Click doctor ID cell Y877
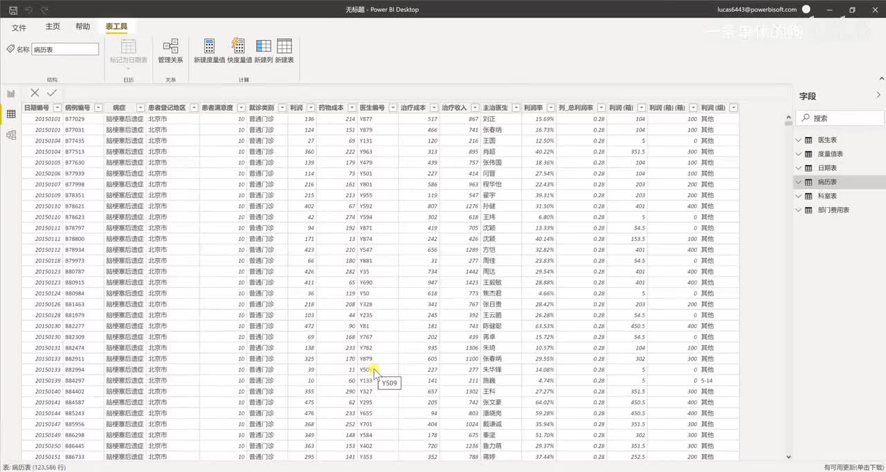Viewport: 886px width, 472px height. tap(365, 119)
